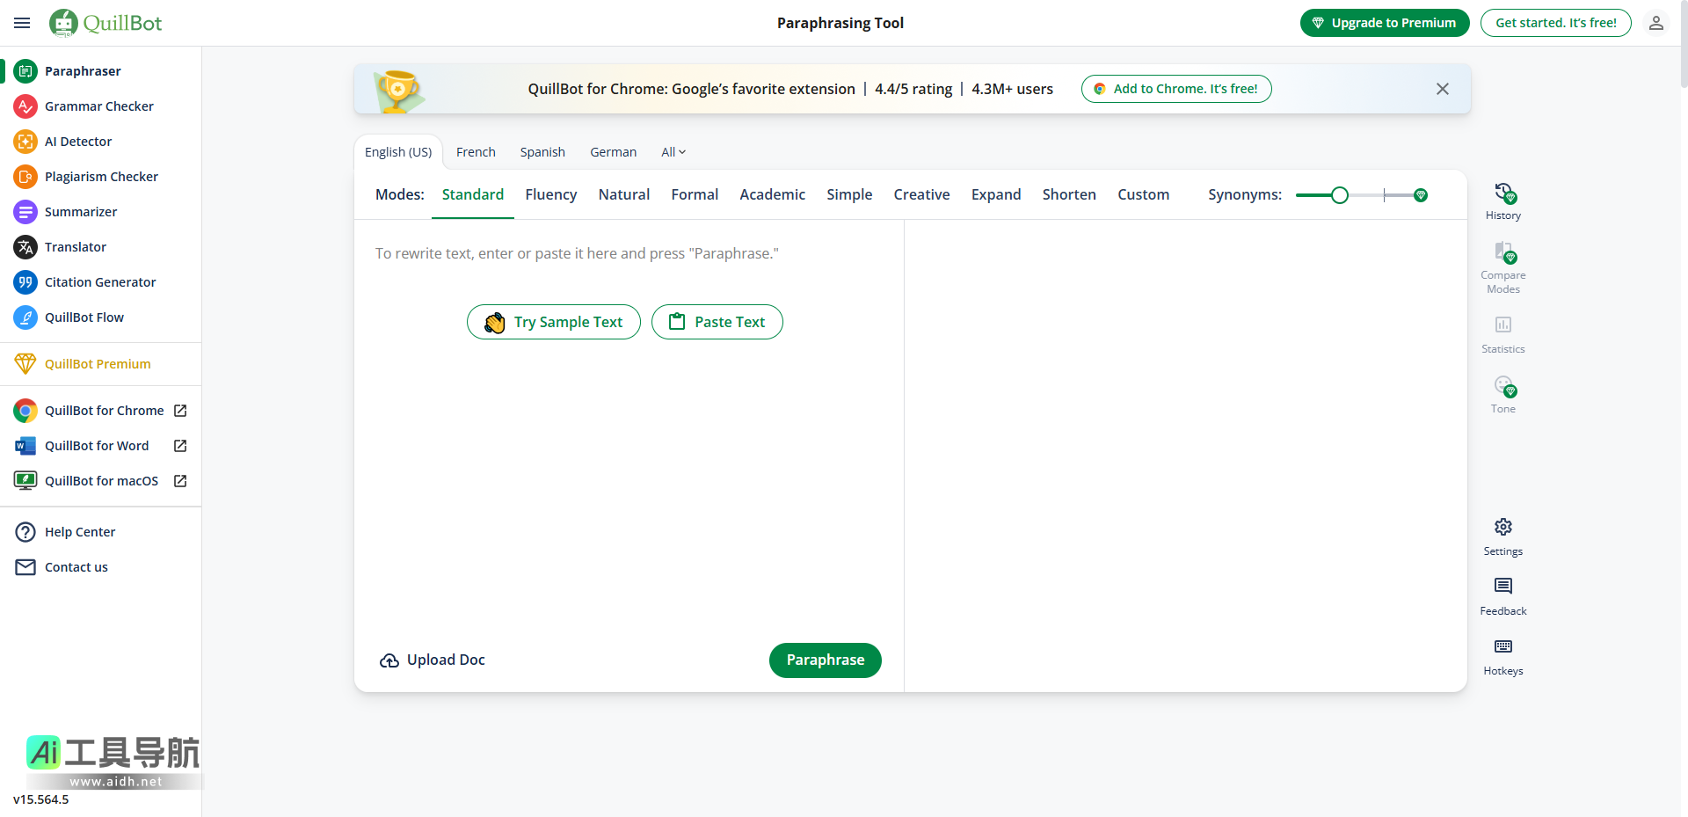Expand the All languages dropdown
Image resolution: width=1688 pixels, height=817 pixels.
click(x=673, y=152)
